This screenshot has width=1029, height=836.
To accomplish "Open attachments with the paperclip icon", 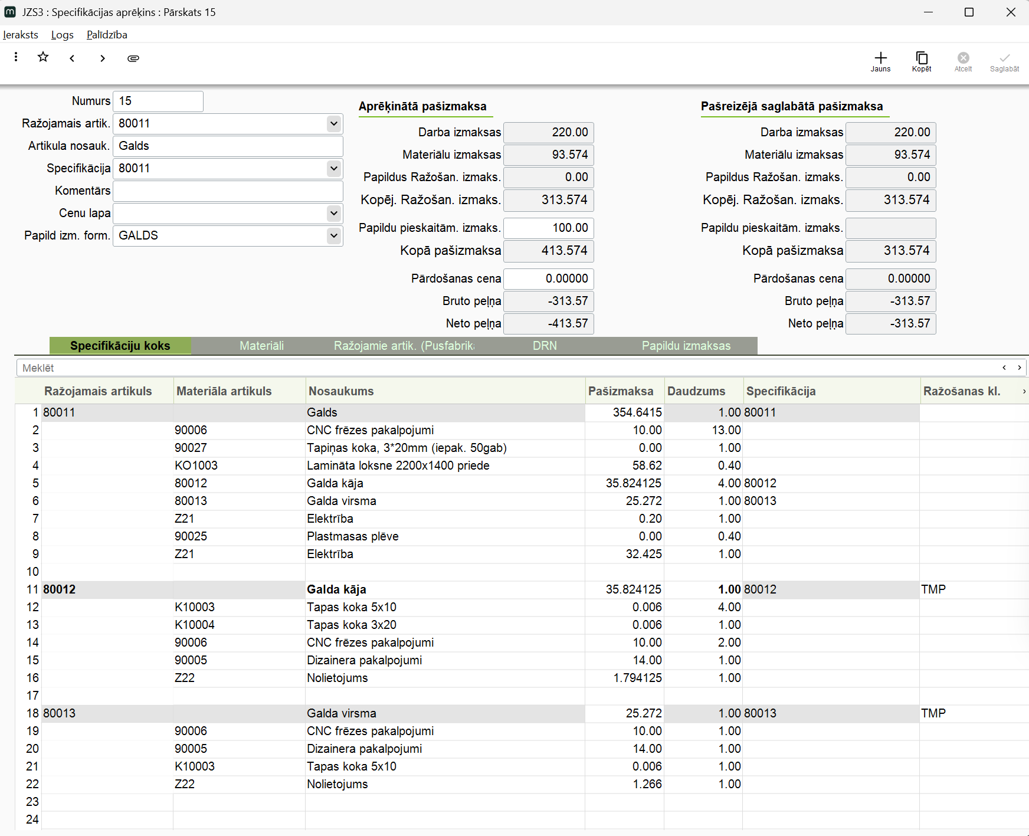I will pos(133,58).
